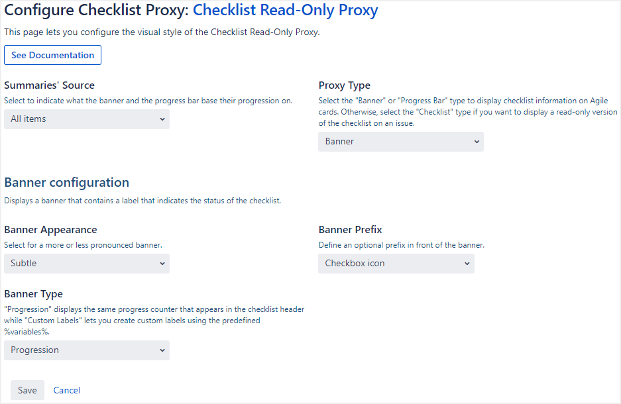This screenshot has width=621, height=404.
Task: Click the Proxy Type field label
Action: (x=344, y=85)
